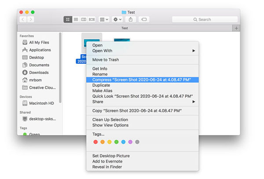Choose Set Desktop Picture
The image size is (264, 179).
(x=143, y=156)
